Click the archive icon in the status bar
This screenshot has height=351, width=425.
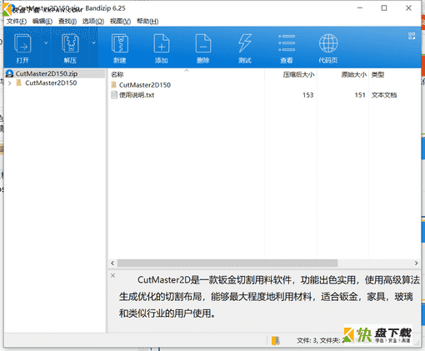point(276,340)
